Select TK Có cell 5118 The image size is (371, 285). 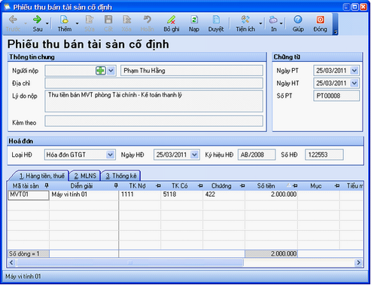point(182,195)
